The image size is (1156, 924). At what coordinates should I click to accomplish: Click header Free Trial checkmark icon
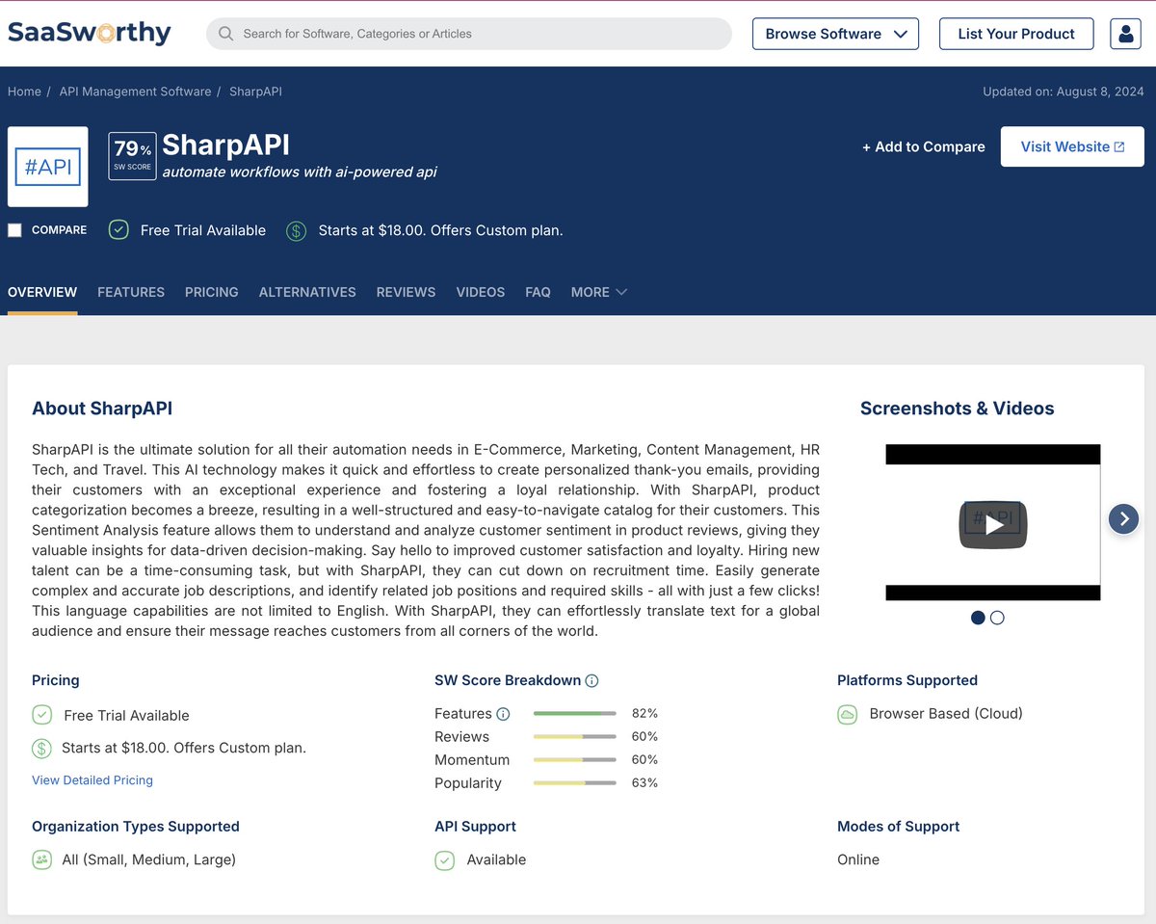click(118, 229)
